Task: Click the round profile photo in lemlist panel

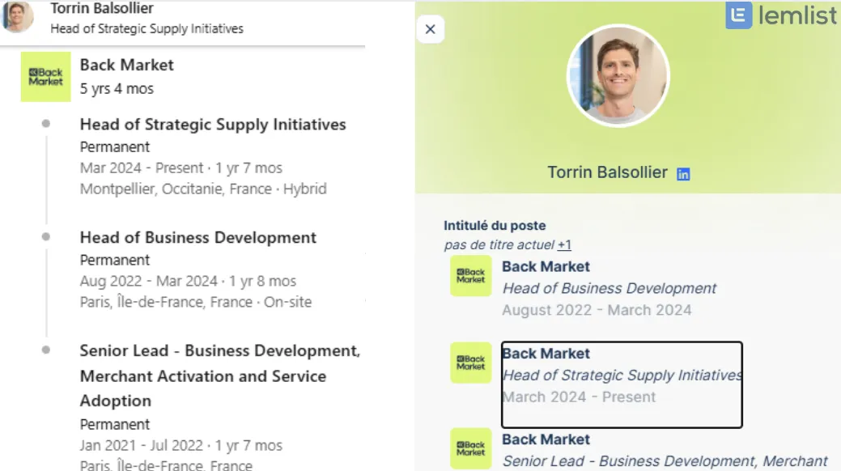Action: (618, 75)
